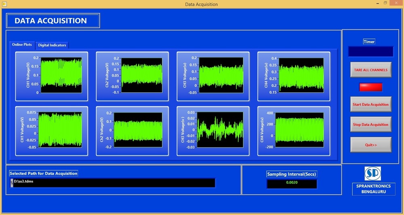404x215 pixels.
Task: Stop Data Acquisition
Action: (x=370, y=125)
